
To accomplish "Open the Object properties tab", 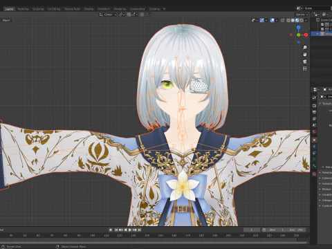I will coord(314,140).
